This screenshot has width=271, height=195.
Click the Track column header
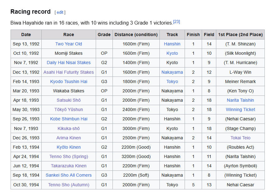(172, 35)
